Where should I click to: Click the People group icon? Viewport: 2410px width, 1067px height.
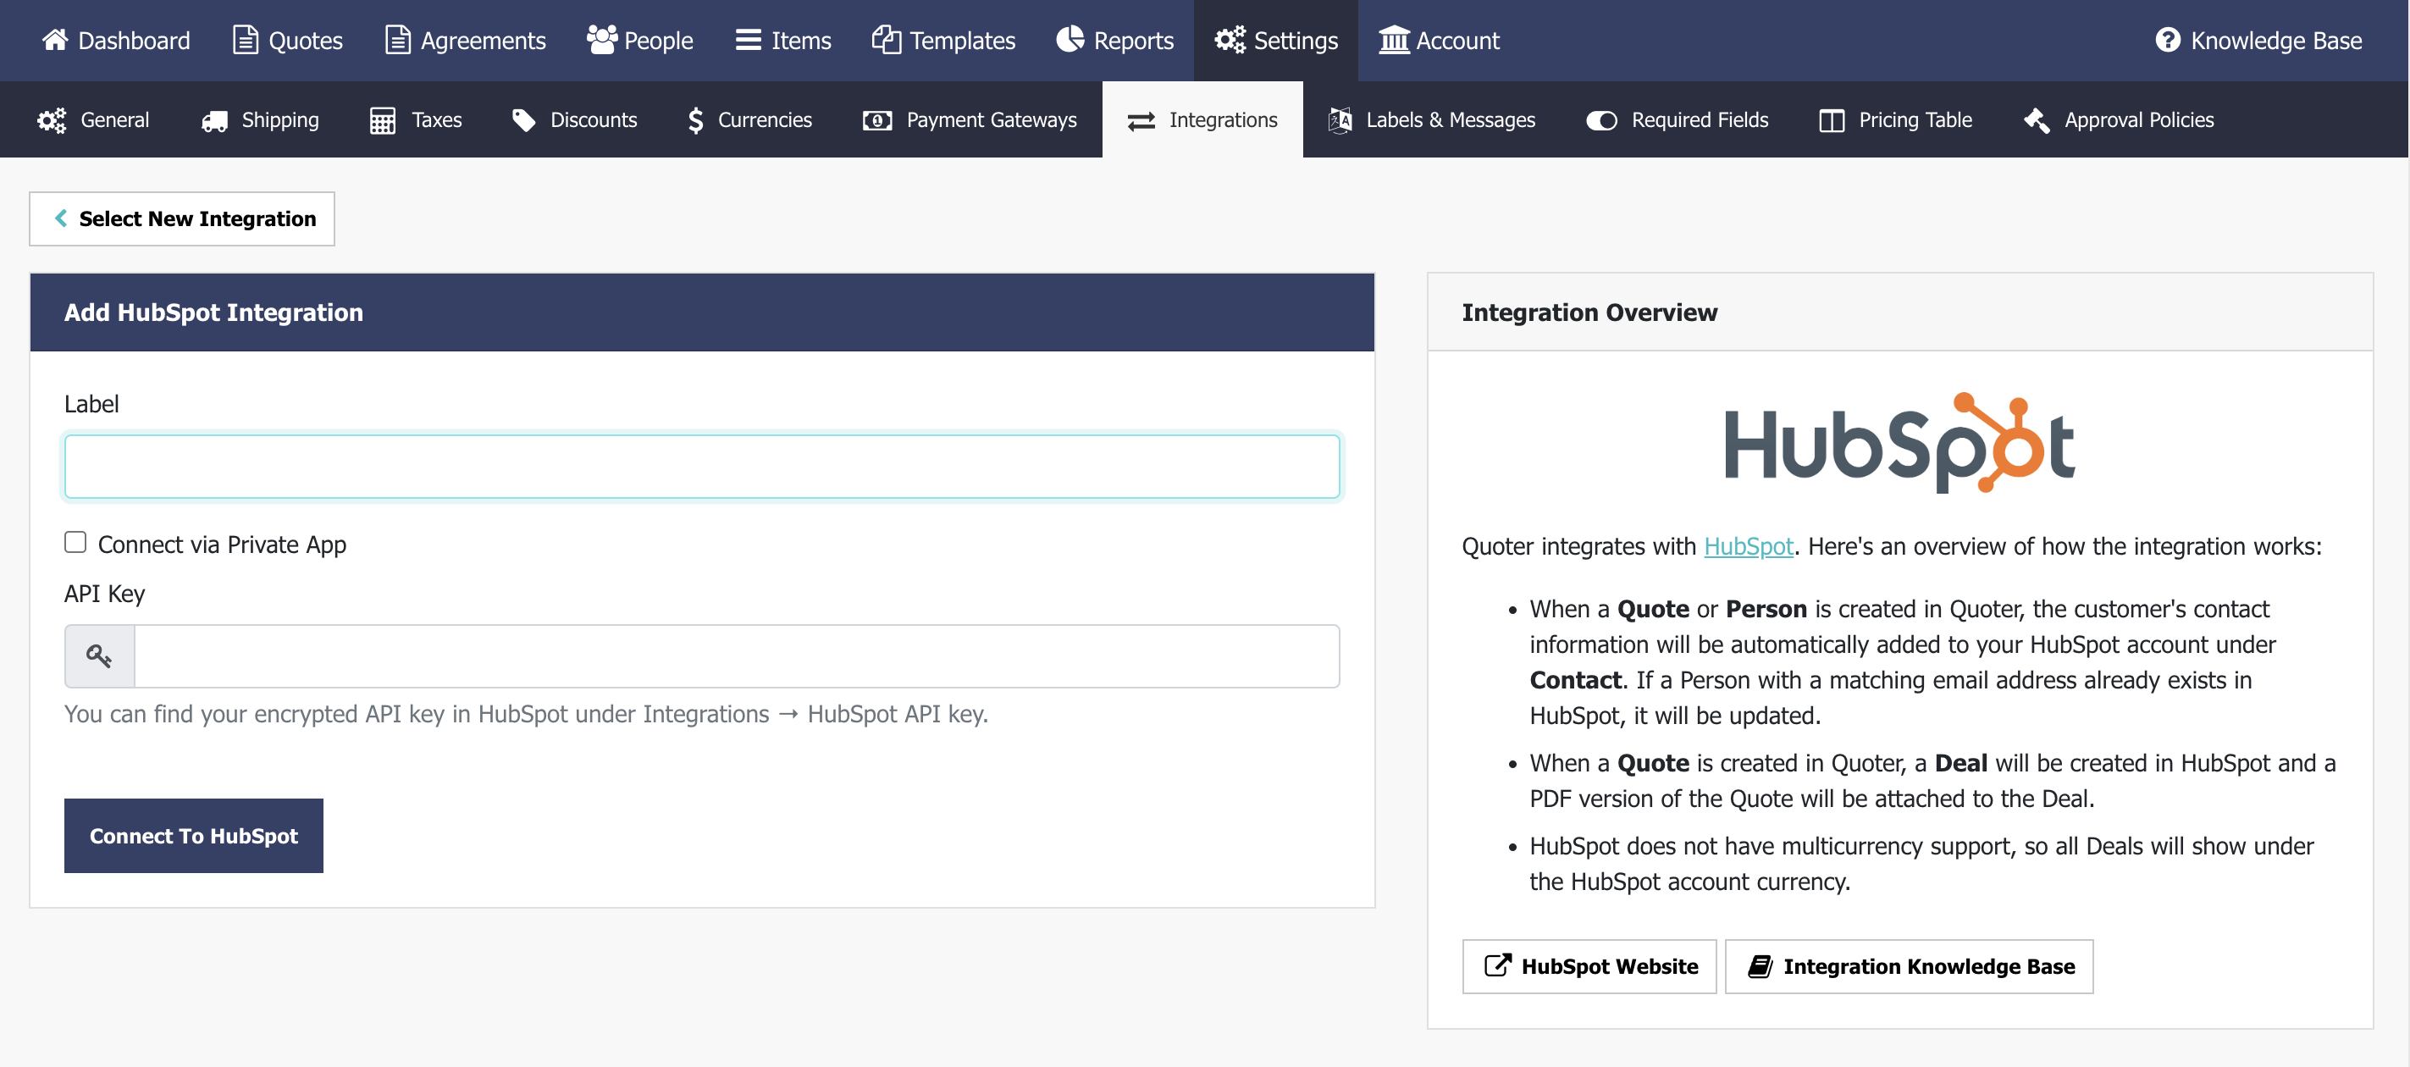tap(601, 41)
